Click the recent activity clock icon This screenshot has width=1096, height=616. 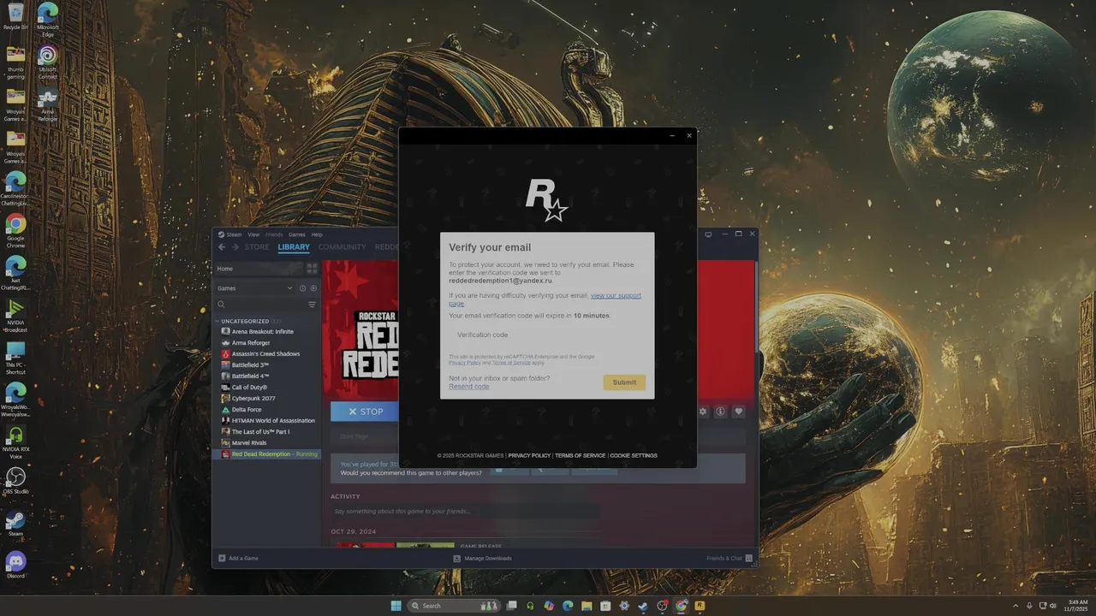point(303,288)
